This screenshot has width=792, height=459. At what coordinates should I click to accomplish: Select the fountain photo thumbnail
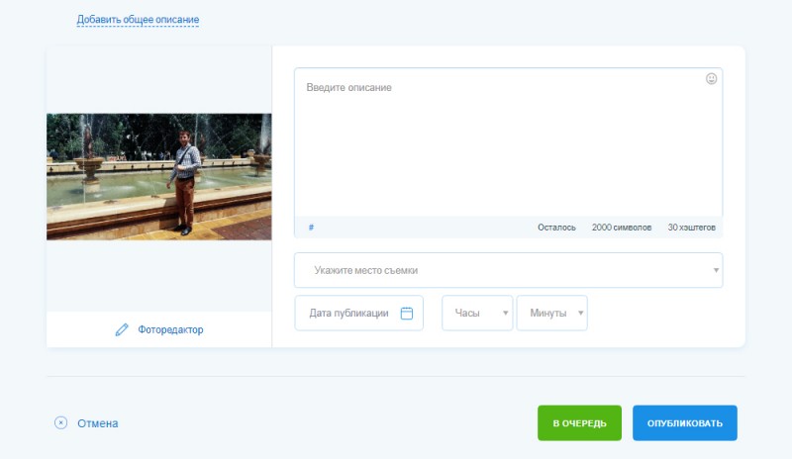(x=159, y=177)
